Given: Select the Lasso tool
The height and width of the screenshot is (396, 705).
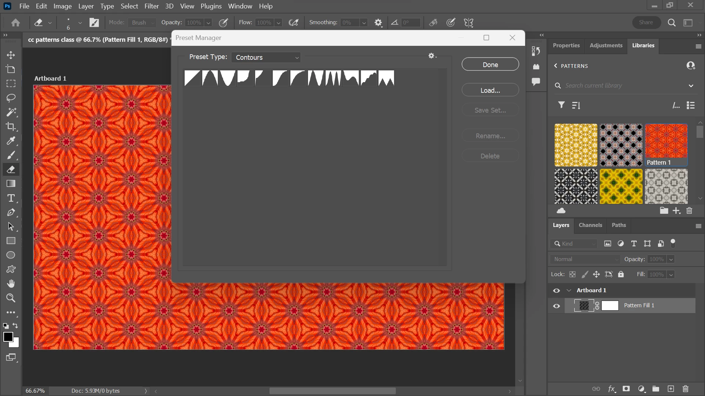Looking at the screenshot, I should pyautogui.click(x=11, y=98).
